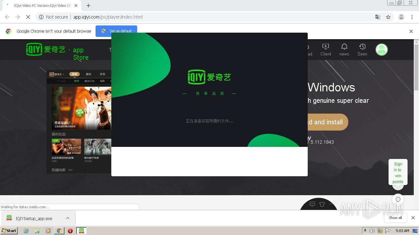Click the customer service chat bubble
Viewport: 419px width, 235px height.
(398, 199)
